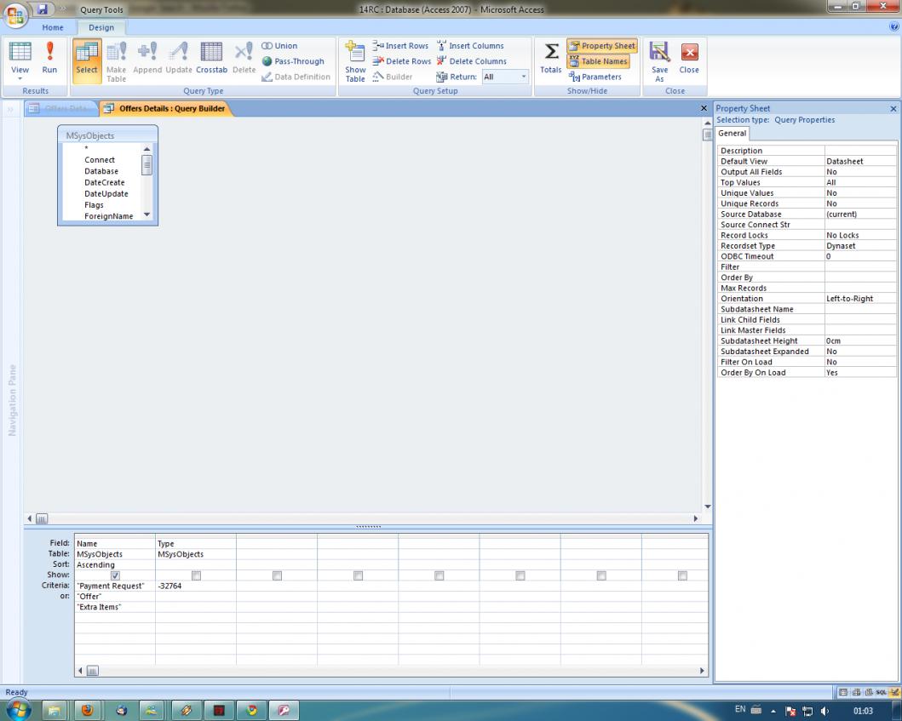
Task: Click the Description property field
Action: (x=860, y=151)
